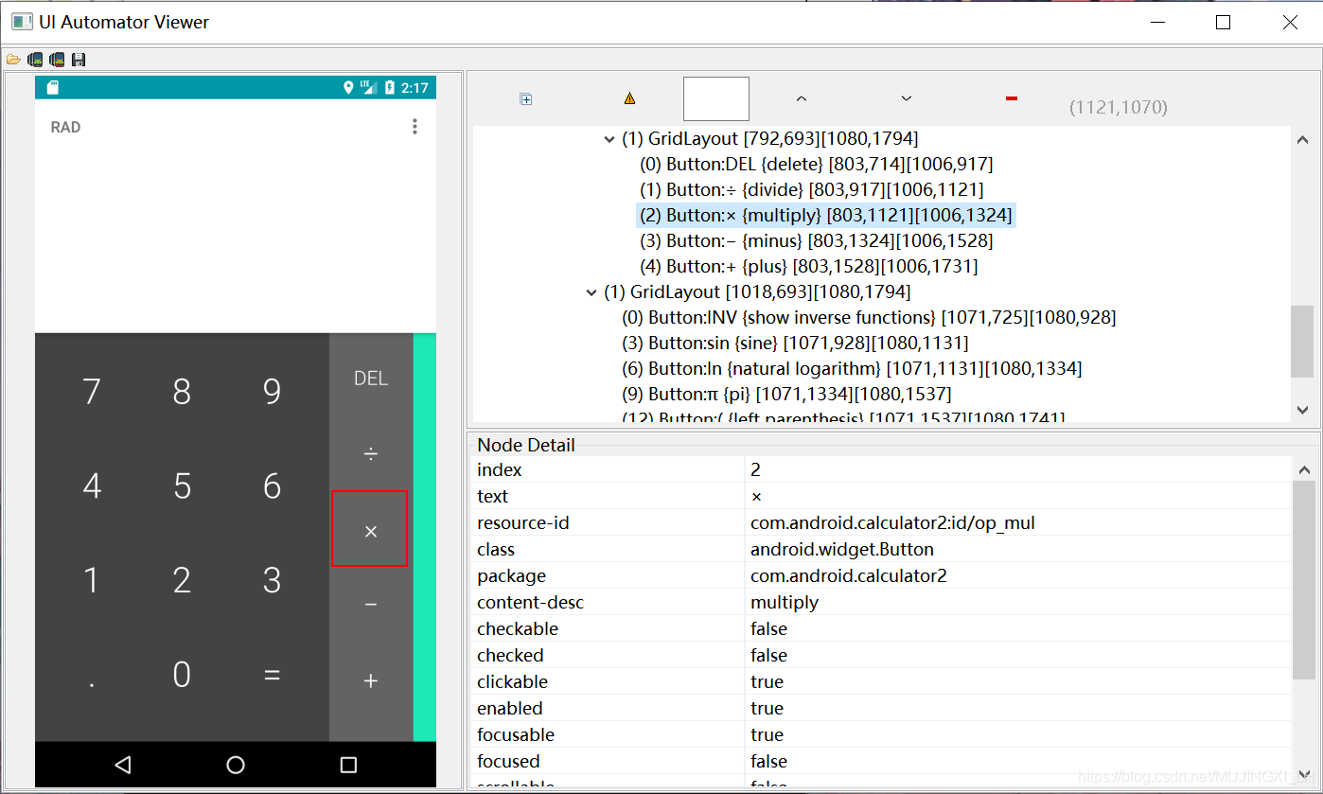
Task: Tap the divide ÷ operator key
Action: (371, 454)
